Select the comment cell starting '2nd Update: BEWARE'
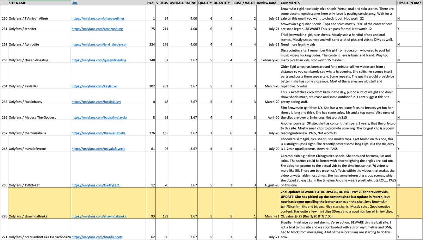 (x=338, y=204)
